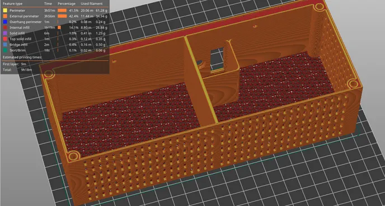Image resolution: width=385 pixels, height=206 pixels.
Task: Select the blue Overhang perimeter swatch
Action: tap(5, 22)
